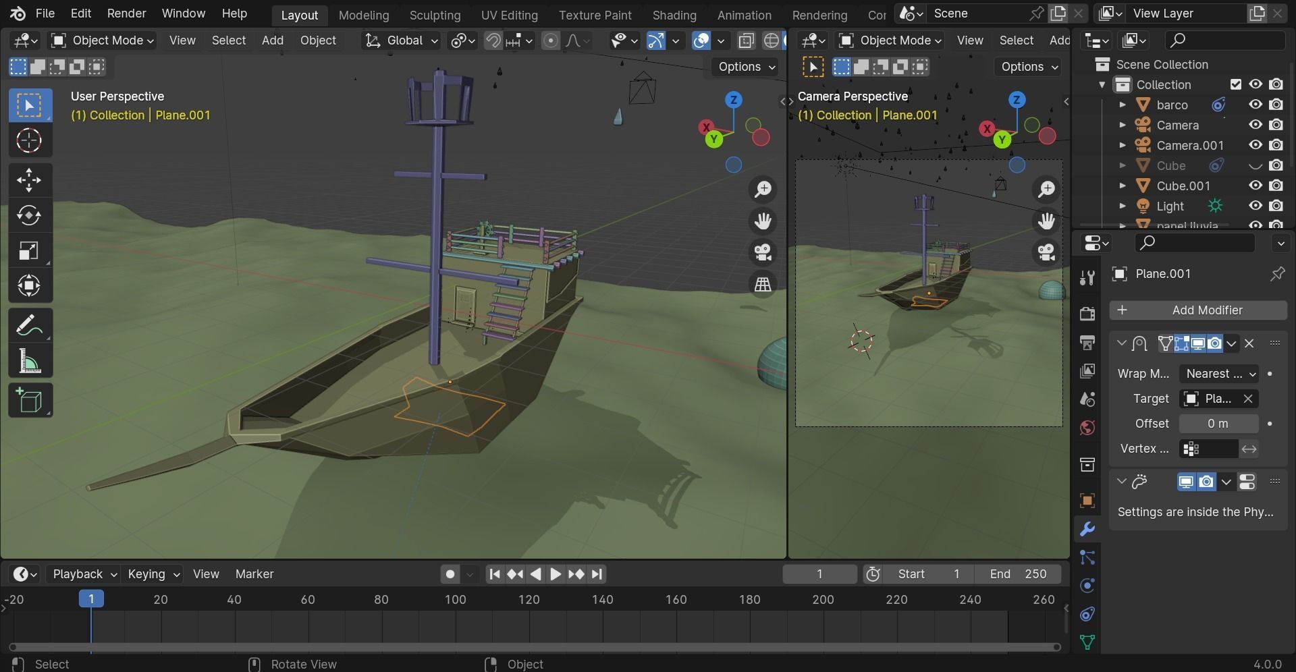Toggle Shrinkwrap modifier render visibility
Screen dimensions: 1296x672
click(1214, 343)
